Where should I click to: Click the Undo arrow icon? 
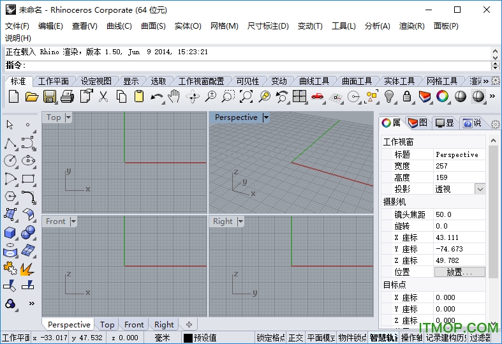pos(157,96)
